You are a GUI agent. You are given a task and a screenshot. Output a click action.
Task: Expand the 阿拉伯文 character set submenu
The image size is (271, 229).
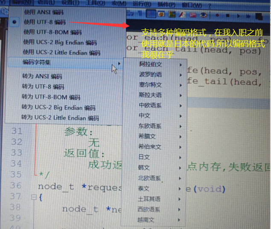click(x=155, y=65)
